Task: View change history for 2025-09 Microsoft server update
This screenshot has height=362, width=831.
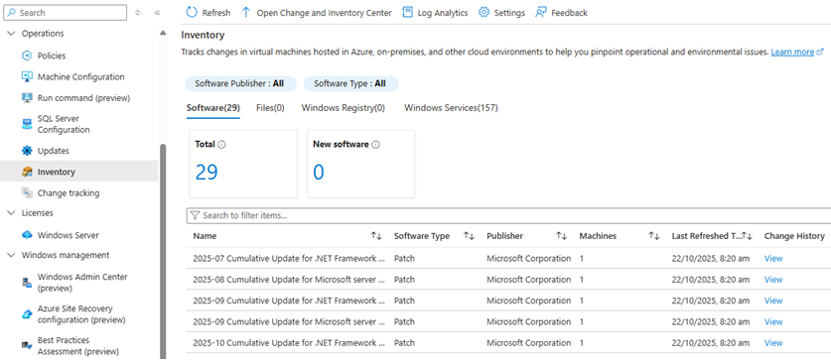Action: coord(773,321)
